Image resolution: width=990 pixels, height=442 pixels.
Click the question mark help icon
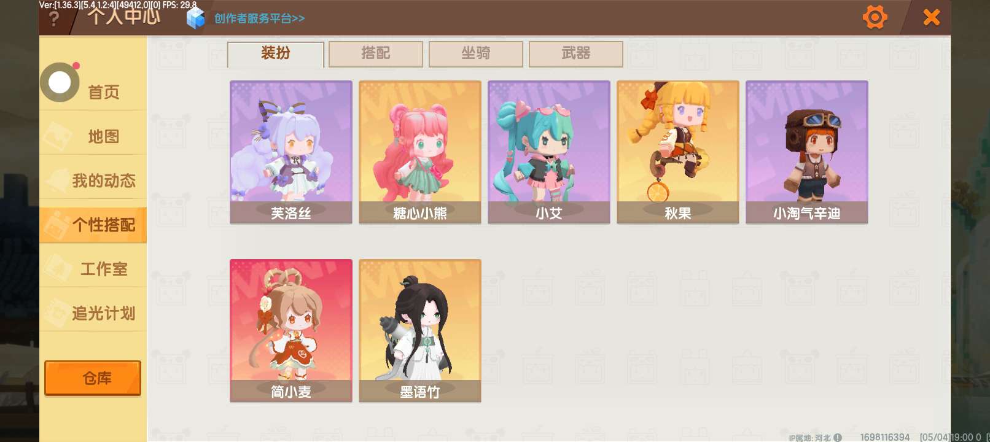54,18
